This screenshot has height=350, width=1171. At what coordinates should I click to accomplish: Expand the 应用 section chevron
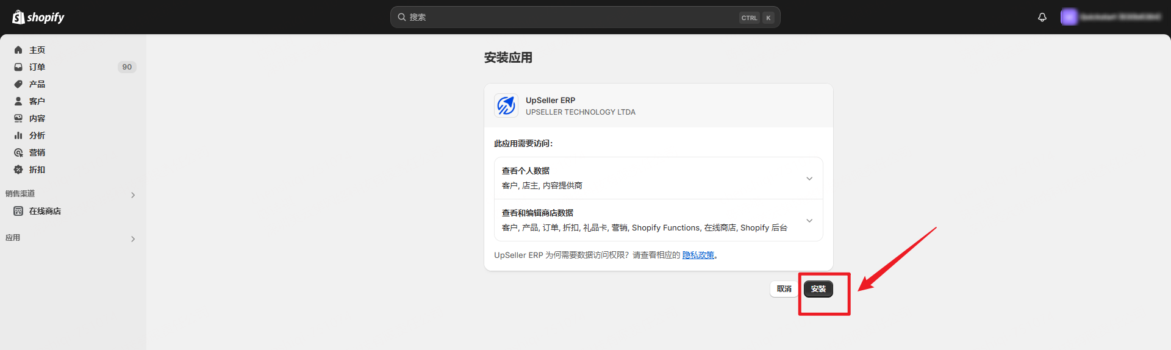tap(133, 239)
